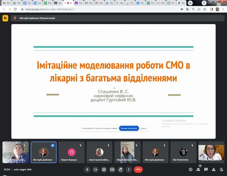Image resolution: width=227 pixels, height=176 pixels.
Task: Open the more options three-dot menu
Action: click(129, 170)
